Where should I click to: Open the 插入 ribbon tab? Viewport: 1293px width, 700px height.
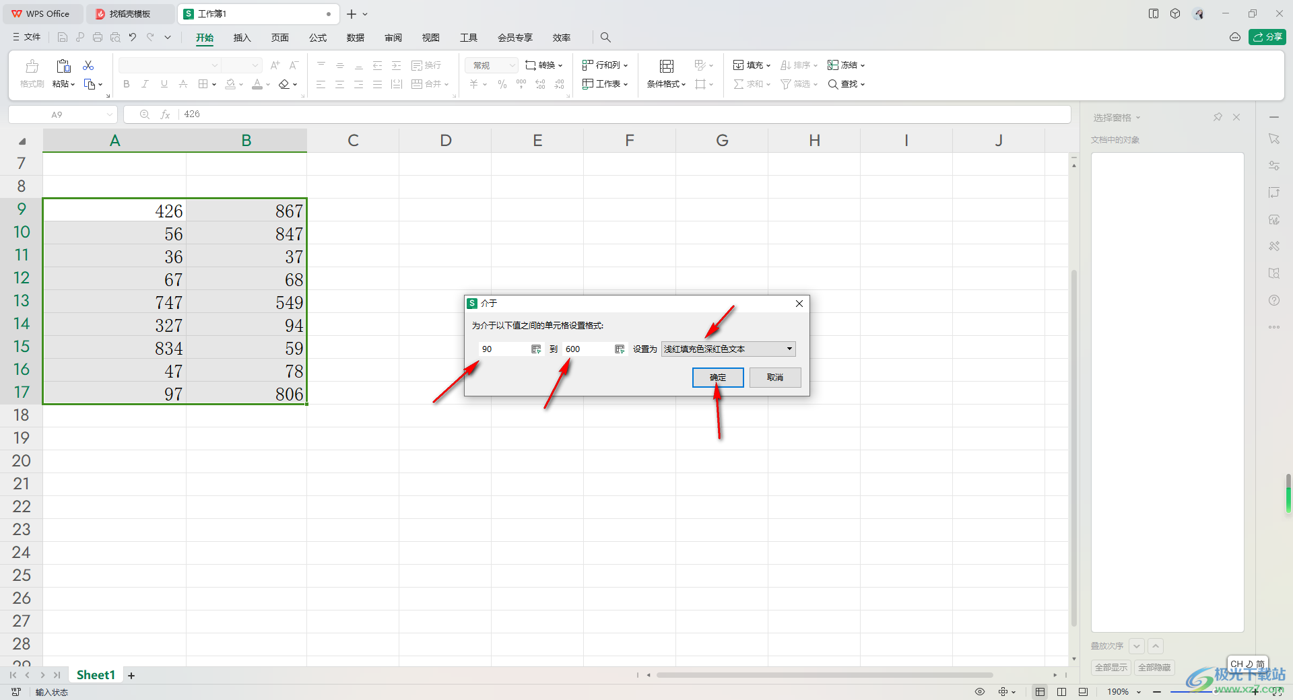[242, 38]
